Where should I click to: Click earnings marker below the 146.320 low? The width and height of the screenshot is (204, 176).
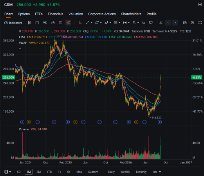coord(160,122)
